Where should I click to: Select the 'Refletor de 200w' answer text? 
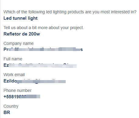point(22,34)
